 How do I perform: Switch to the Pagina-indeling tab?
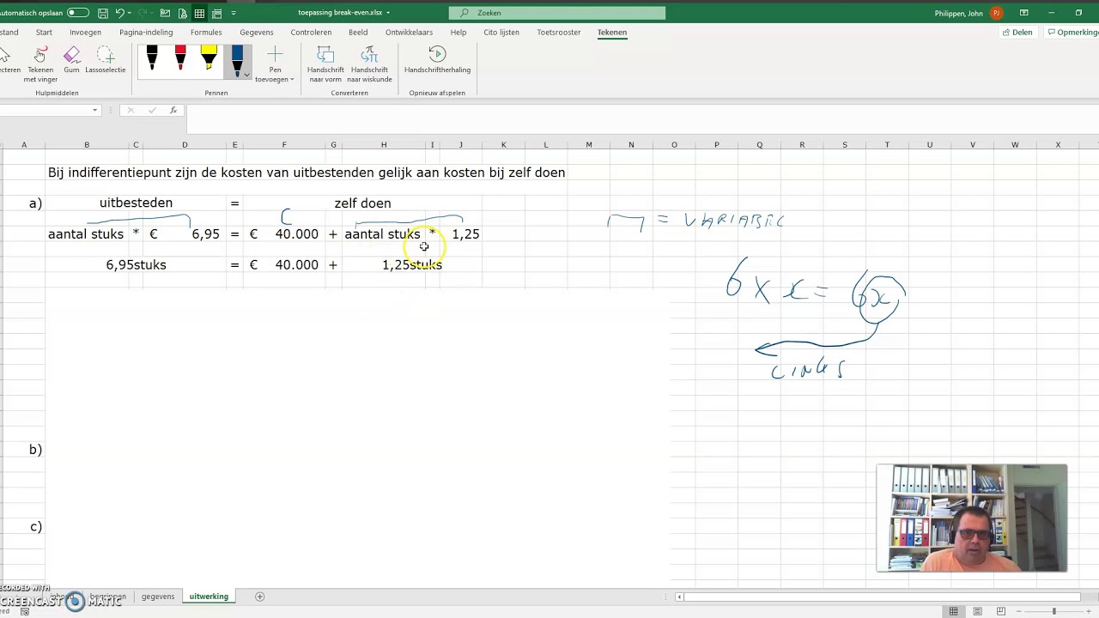tap(146, 33)
